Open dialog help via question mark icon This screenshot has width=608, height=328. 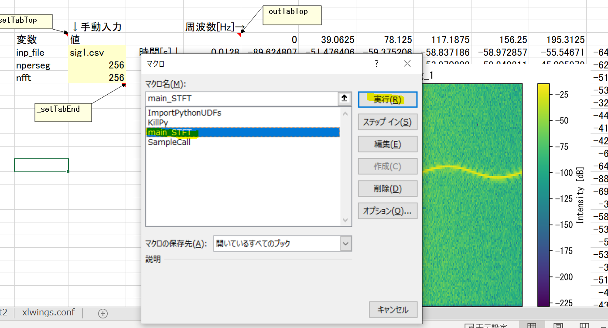376,63
